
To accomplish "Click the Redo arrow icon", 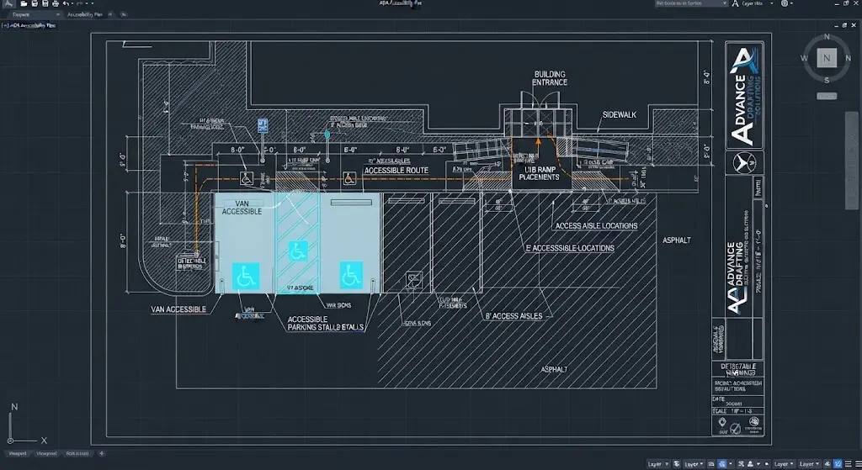I will [x=80, y=3].
